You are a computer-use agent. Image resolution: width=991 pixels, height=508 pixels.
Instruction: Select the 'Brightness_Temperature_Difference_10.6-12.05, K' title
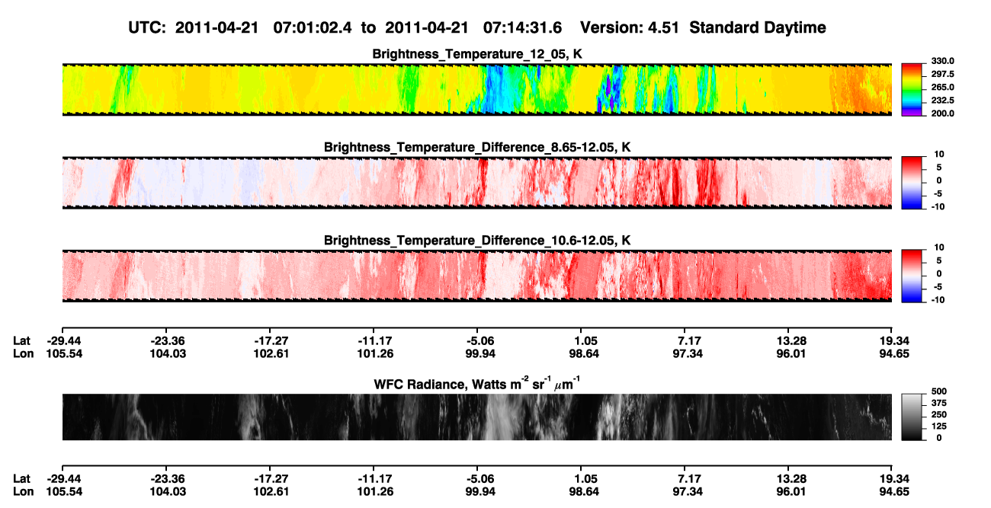[x=477, y=241]
